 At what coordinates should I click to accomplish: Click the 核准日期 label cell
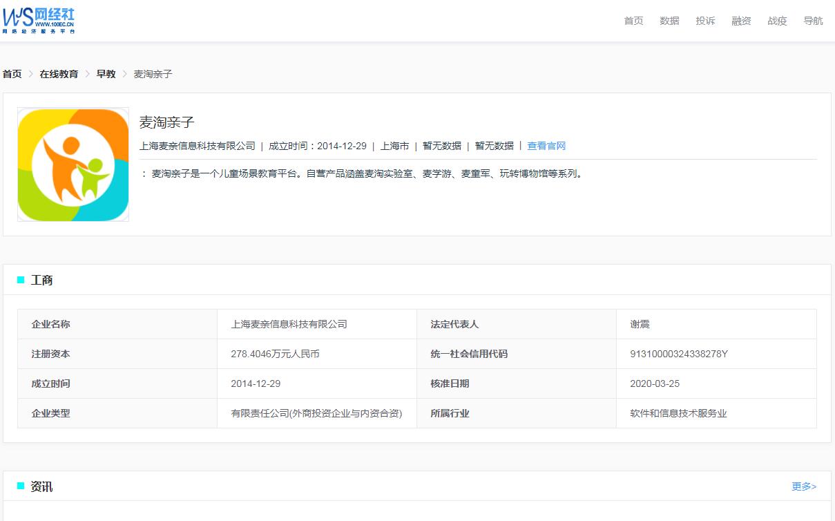click(x=517, y=383)
